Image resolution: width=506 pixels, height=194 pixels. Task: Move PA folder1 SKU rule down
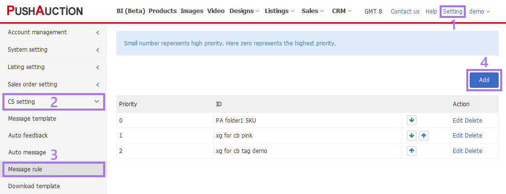pos(411,120)
